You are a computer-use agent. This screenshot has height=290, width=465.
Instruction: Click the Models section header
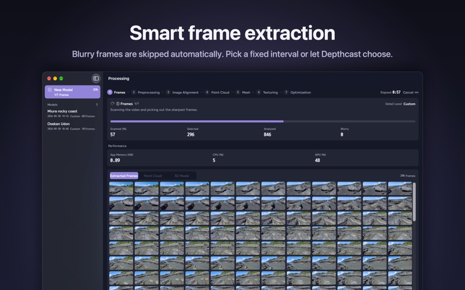52,104
